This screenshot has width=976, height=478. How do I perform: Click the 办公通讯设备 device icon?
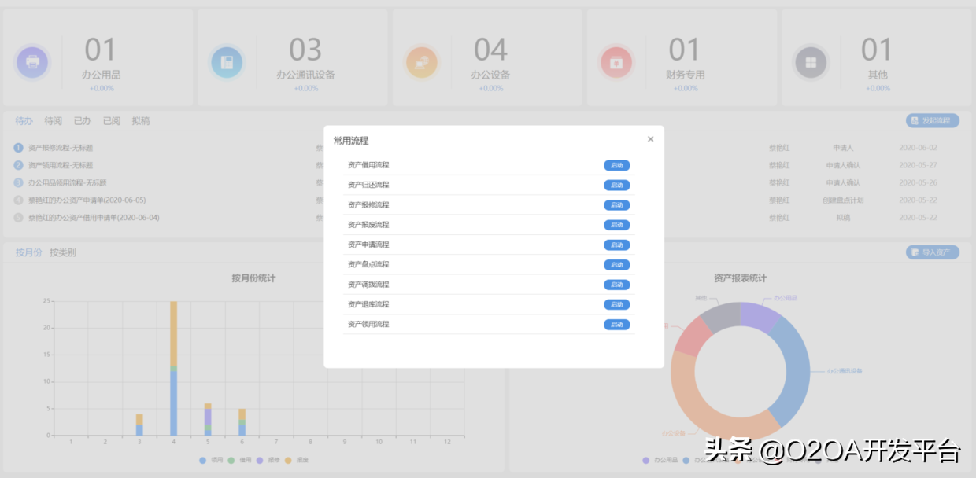[227, 61]
